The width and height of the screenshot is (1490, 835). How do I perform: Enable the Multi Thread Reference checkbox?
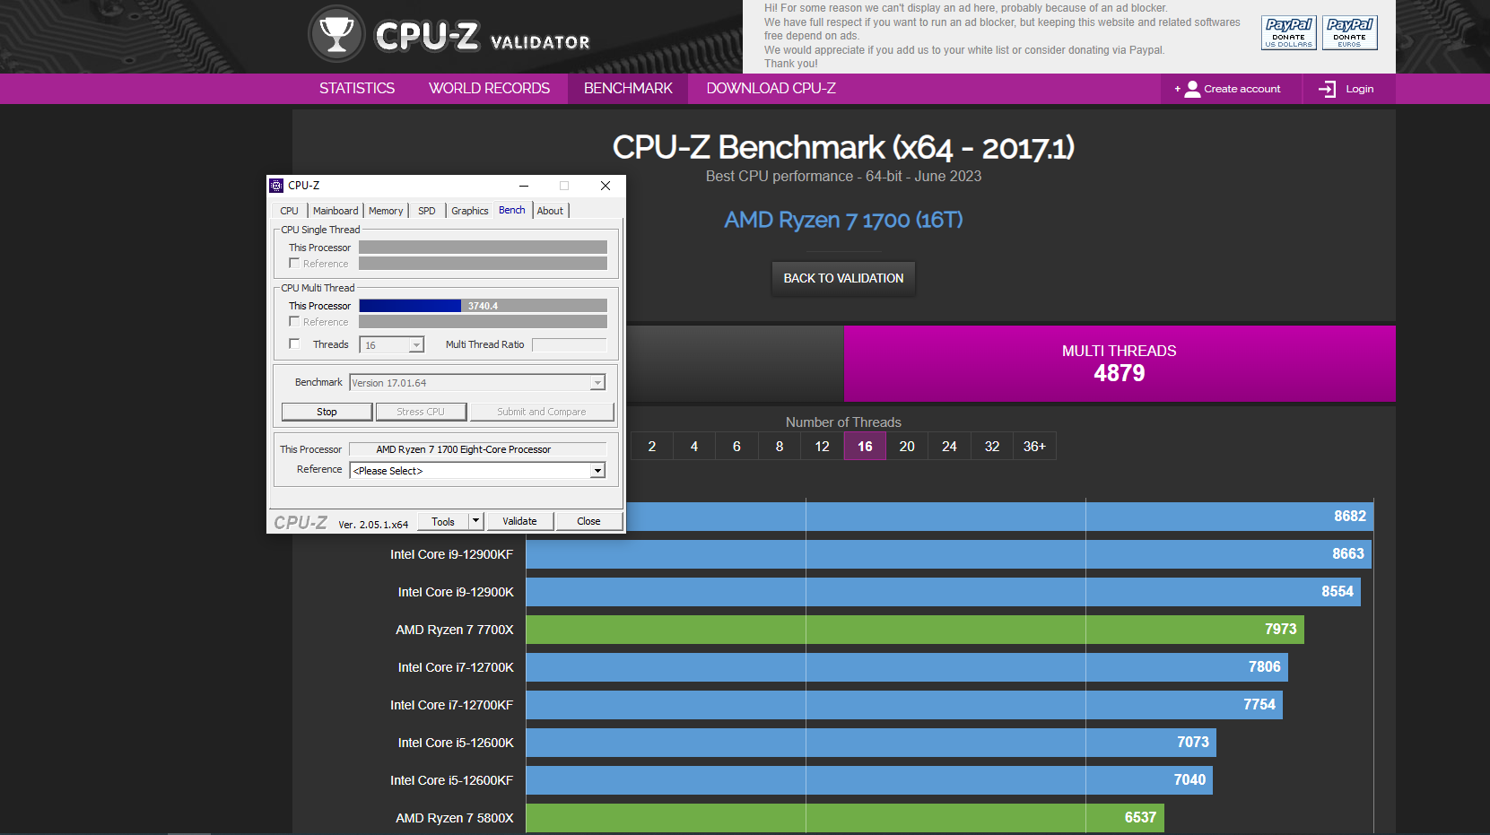tap(294, 321)
